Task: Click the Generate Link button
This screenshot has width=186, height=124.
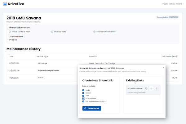Action: (x=92, y=108)
